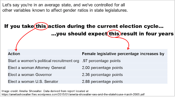Click the 'Let's say you're in an average state' paragraph
175x98 pixels.
(x=65, y=8)
